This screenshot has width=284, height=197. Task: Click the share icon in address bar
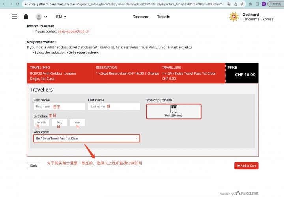235,4
